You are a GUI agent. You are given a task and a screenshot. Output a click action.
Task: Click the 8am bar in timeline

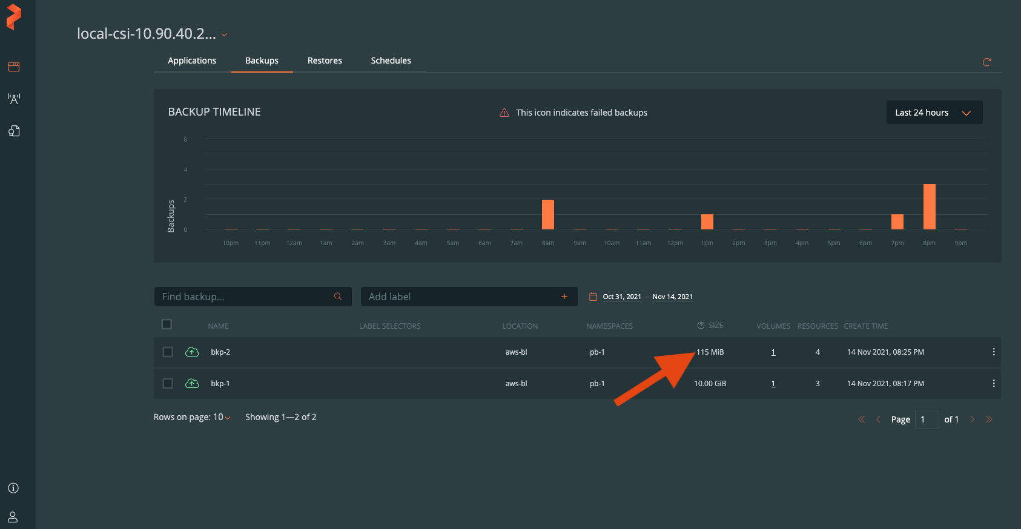pos(548,214)
